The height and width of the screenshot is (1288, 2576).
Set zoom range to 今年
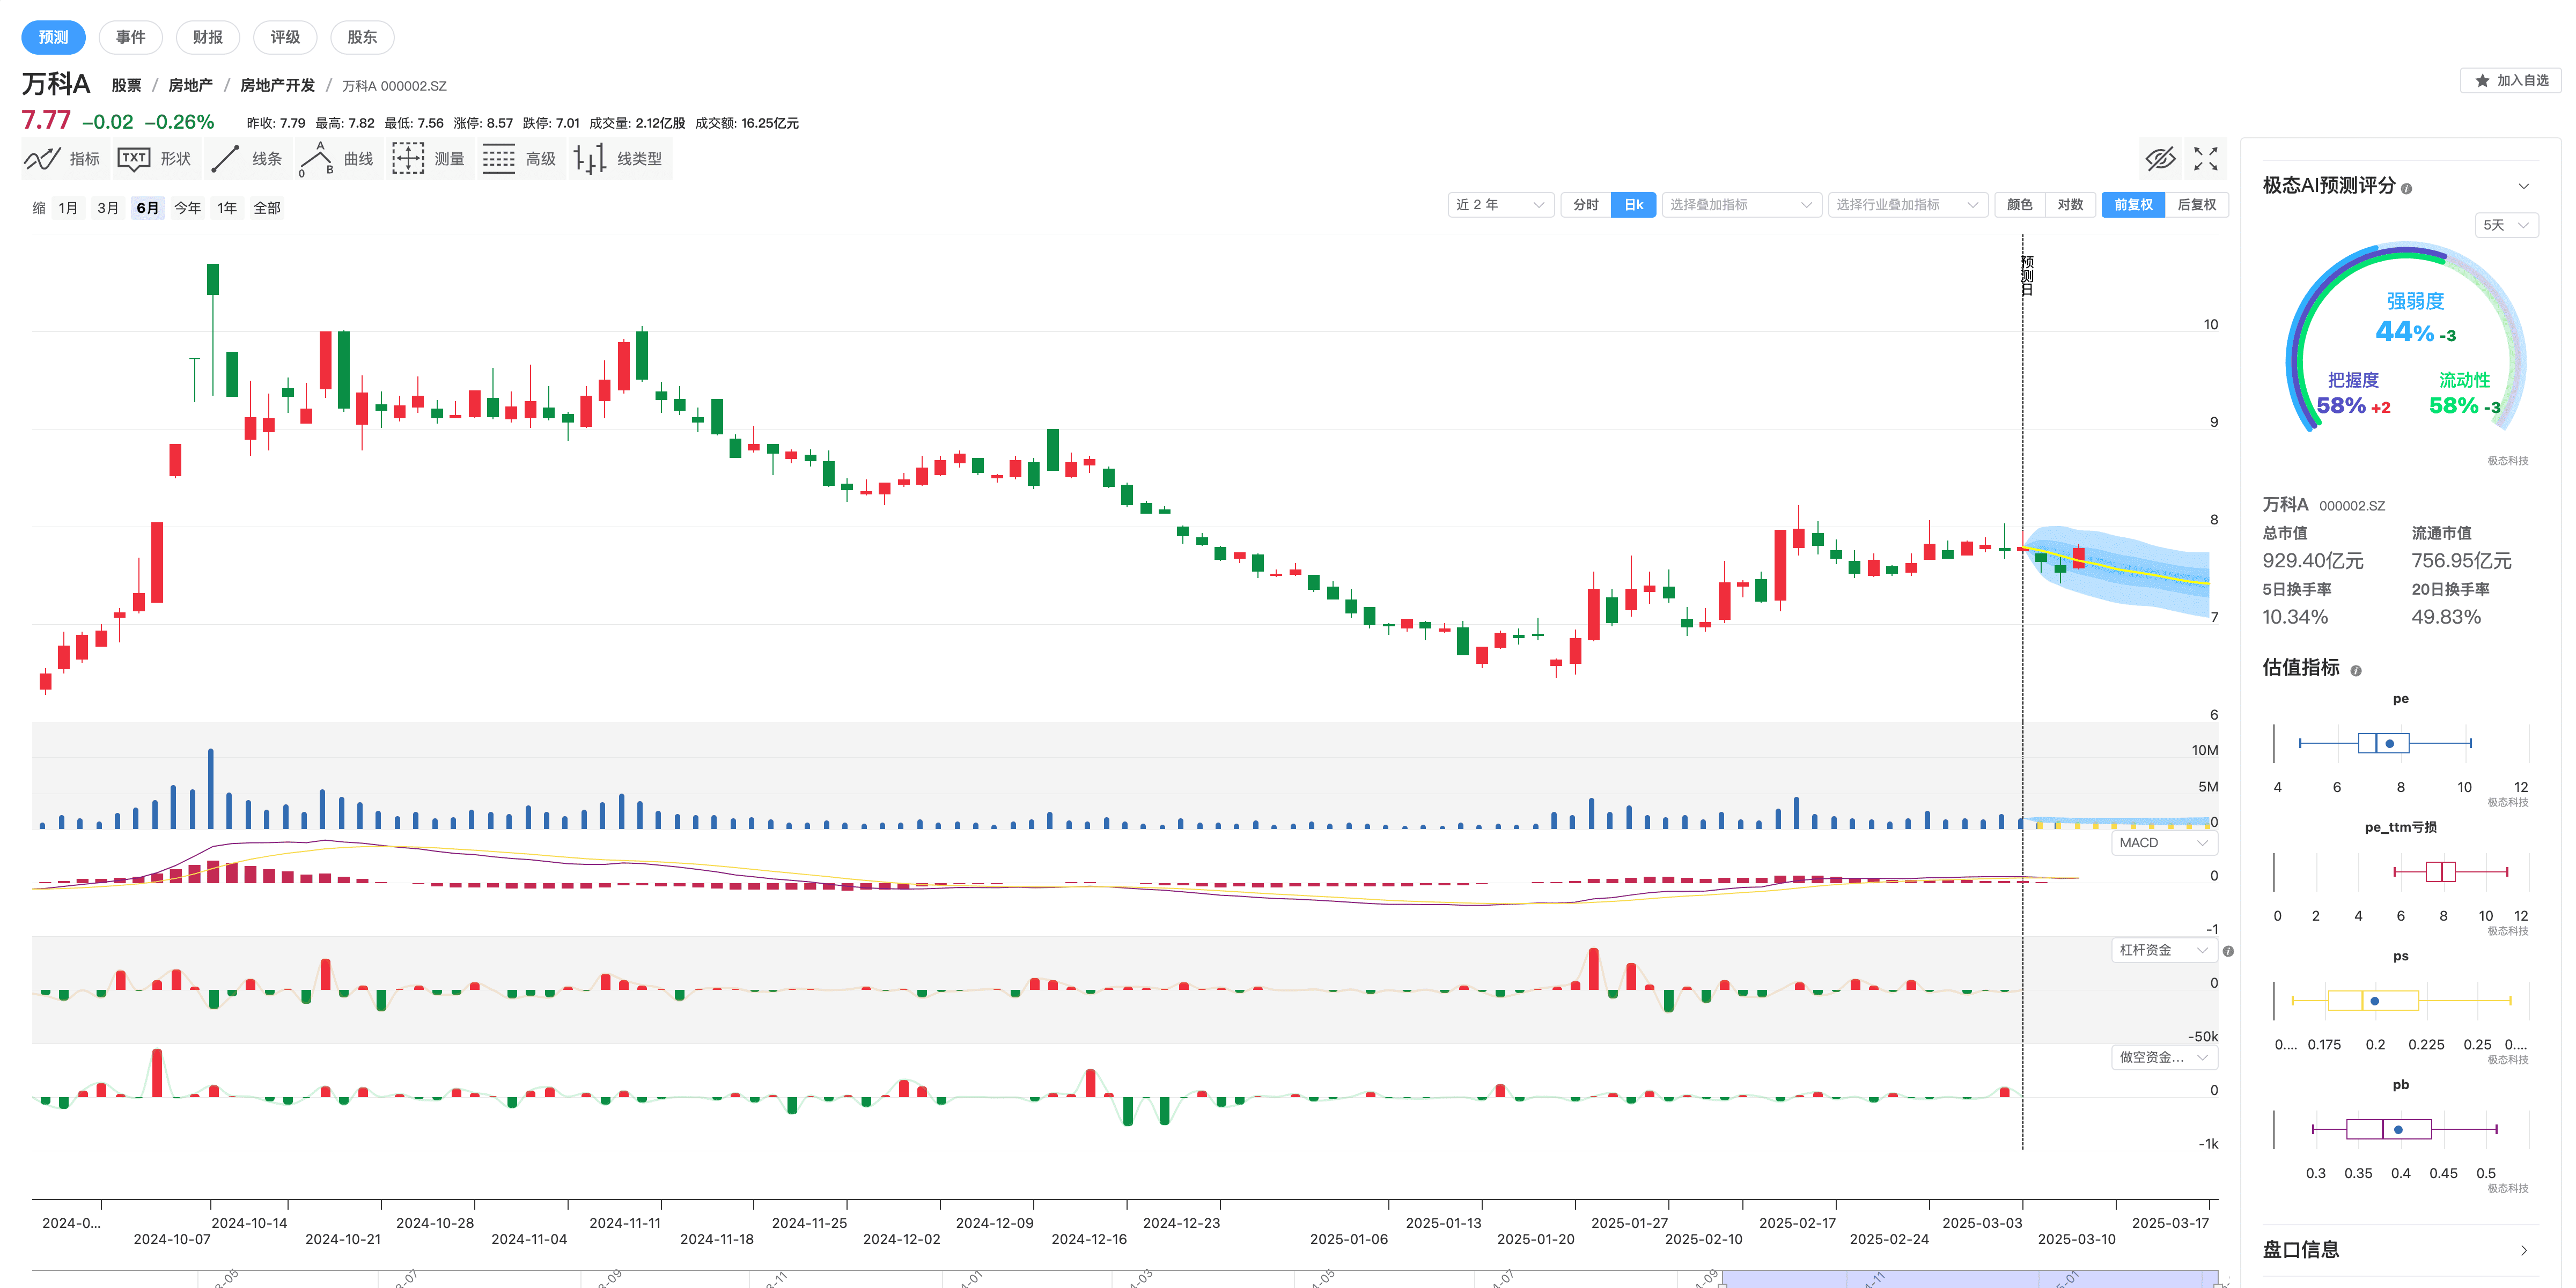click(x=187, y=208)
